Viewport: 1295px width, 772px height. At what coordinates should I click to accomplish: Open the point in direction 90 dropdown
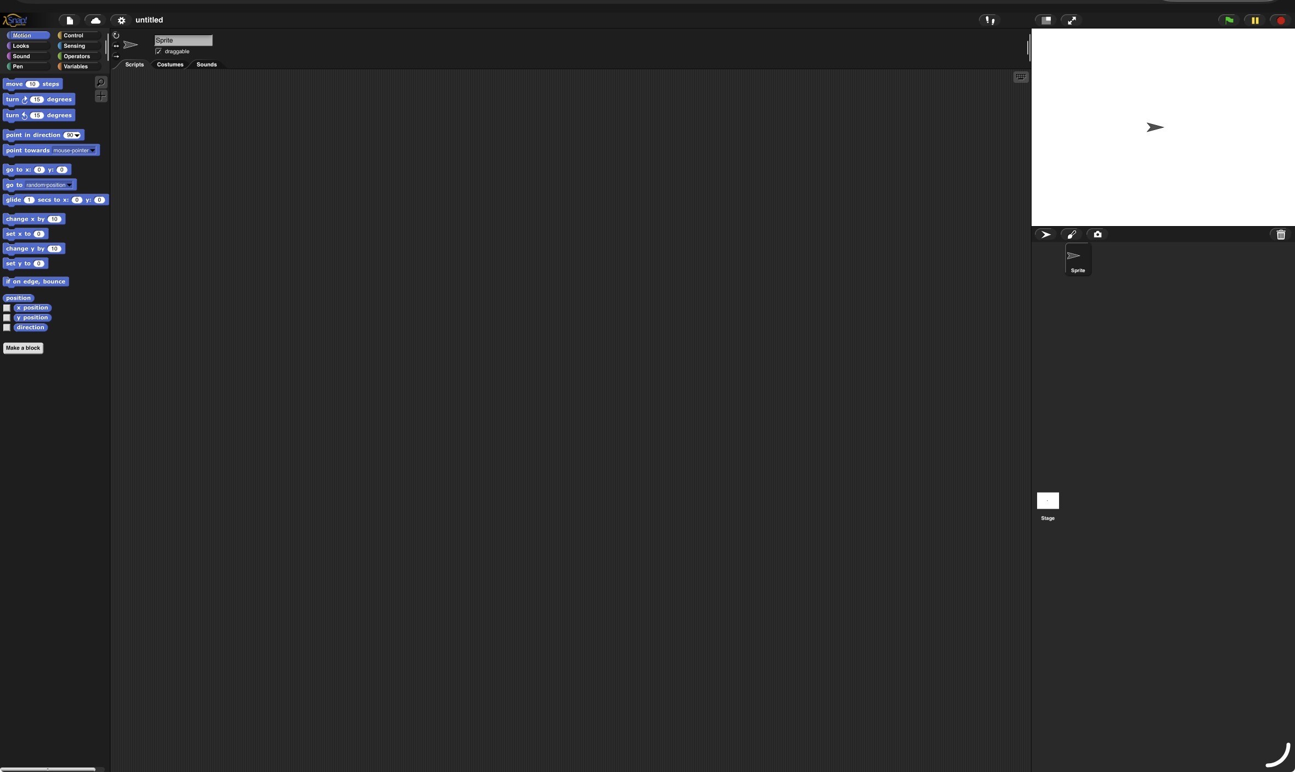click(x=77, y=135)
